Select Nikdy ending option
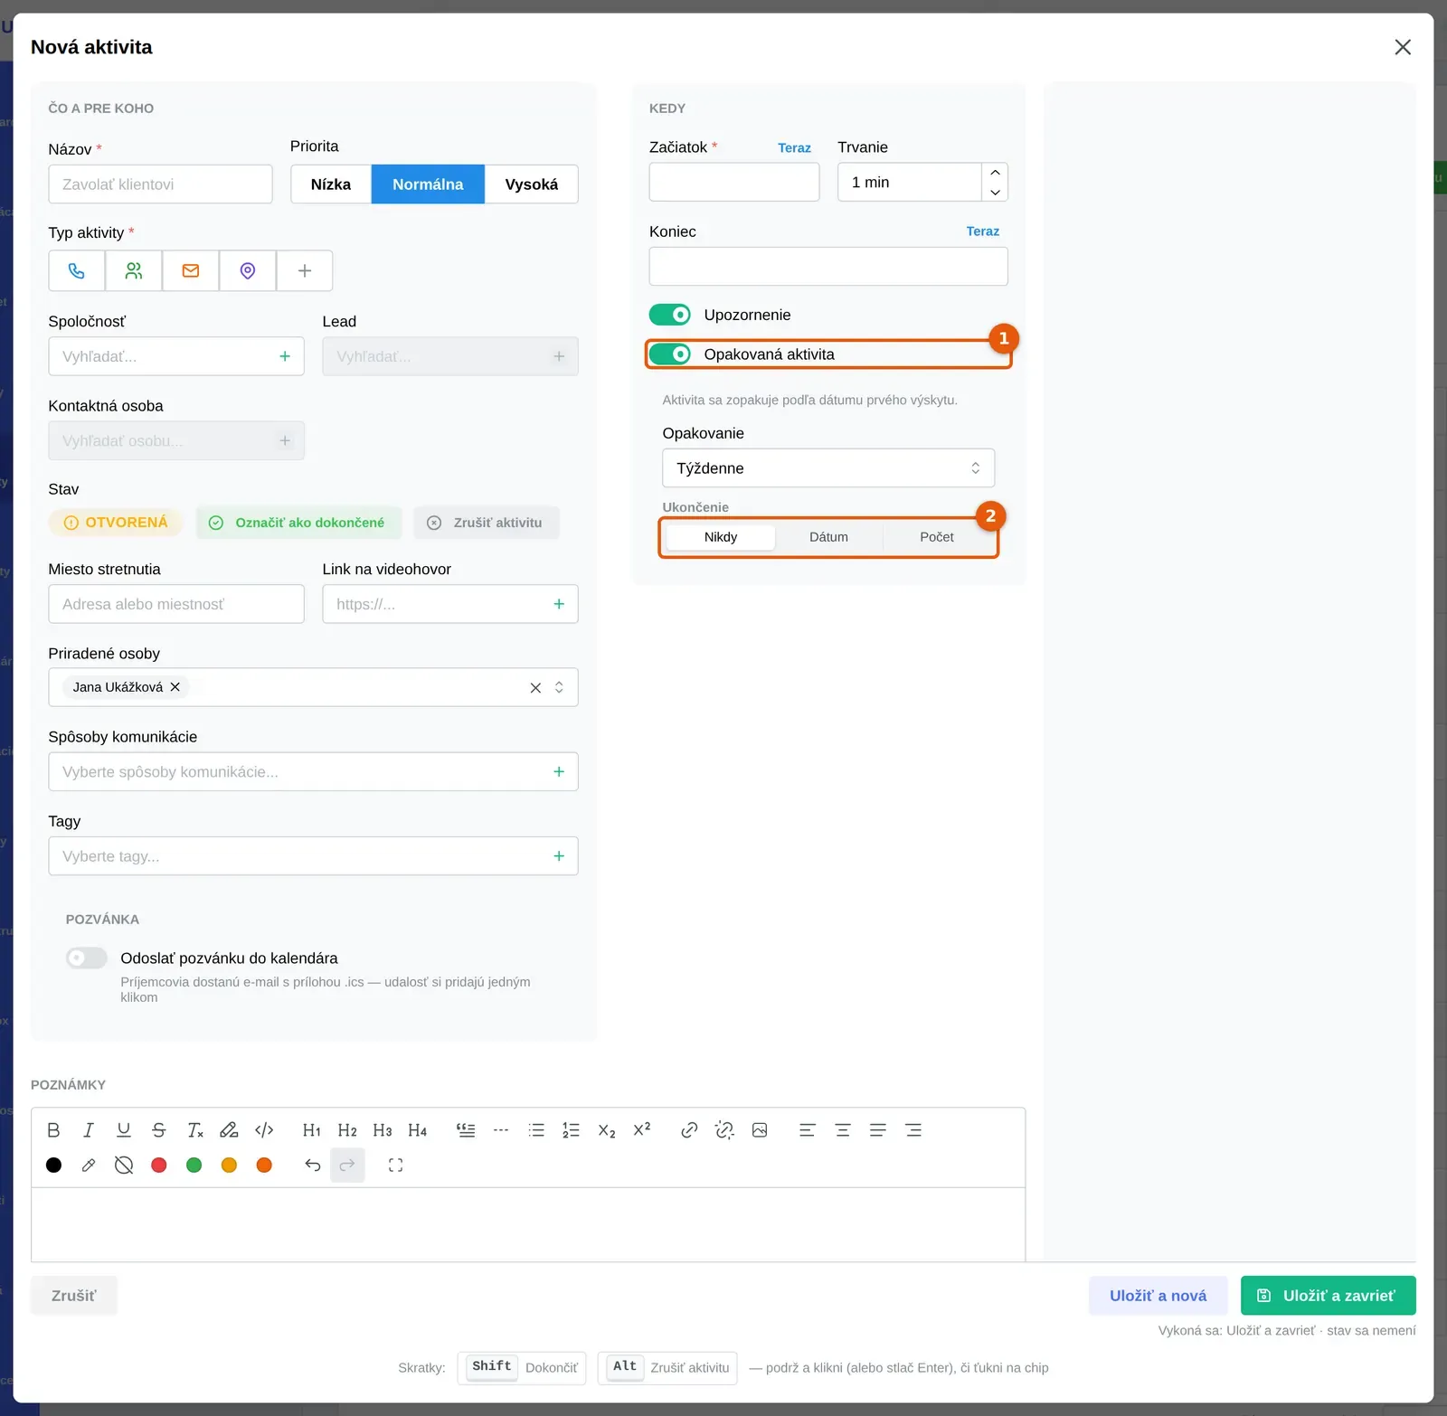Viewport: 1447px width, 1416px height. pos(721,537)
